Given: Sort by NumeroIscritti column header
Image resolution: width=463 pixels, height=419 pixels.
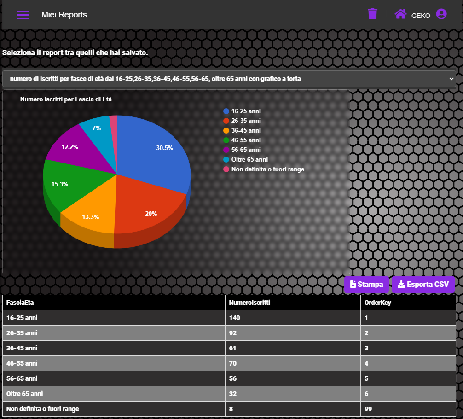Looking at the screenshot, I should pyautogui.click(x=249, y=303).
